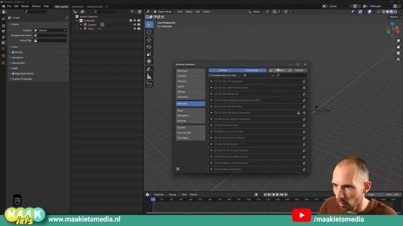Screen dimensions: 403x226
Task: Click the Refresh button in Preferences
Action: pos(297,70)
